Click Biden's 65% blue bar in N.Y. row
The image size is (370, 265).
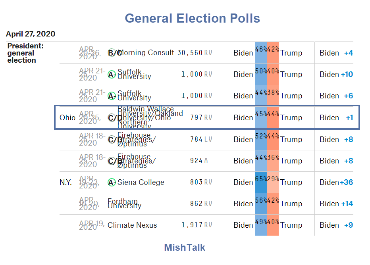pos(261,182)
